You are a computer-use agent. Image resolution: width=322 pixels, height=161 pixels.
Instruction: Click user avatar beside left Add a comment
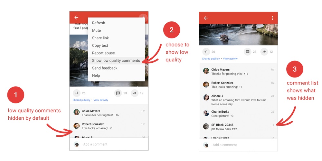77,144
